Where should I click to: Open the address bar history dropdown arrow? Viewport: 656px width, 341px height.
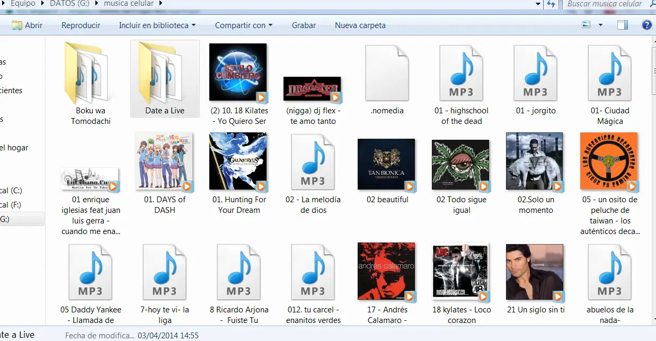click(538, 4)
